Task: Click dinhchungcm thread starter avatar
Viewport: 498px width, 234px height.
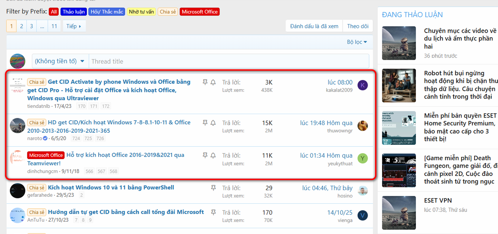Action: [x=18, y=158]
